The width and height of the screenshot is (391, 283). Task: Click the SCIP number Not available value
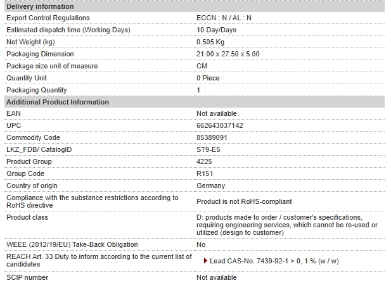[x=217, y=277]
